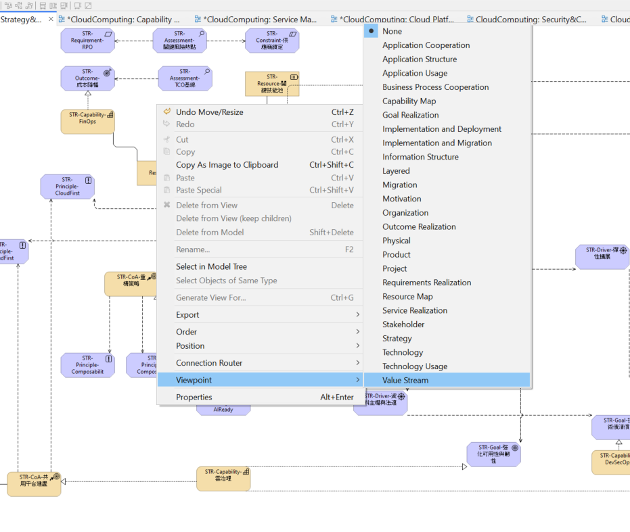
Task: Click the diagram icon on Cloud Platf... tab
Action: (x=334, y=19)
